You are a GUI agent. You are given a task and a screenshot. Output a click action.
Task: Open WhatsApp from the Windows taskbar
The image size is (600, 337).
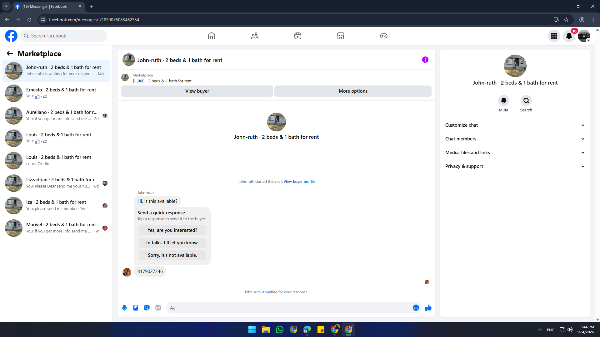(280, 330)
